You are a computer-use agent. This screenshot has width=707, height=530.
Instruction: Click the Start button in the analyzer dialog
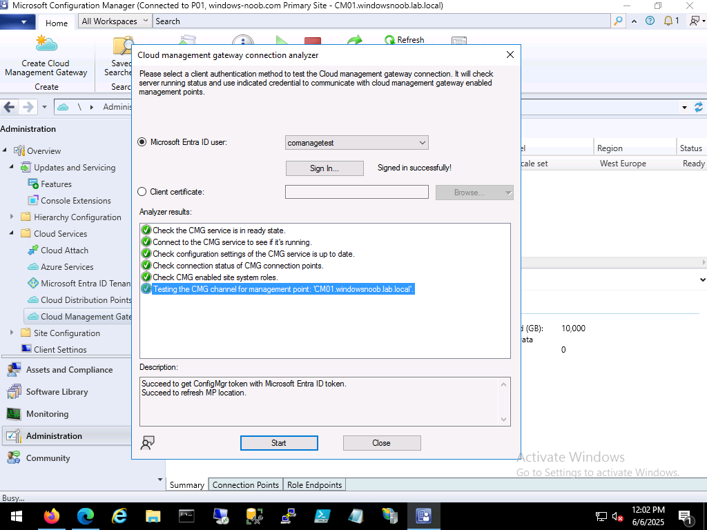[279, 443]
